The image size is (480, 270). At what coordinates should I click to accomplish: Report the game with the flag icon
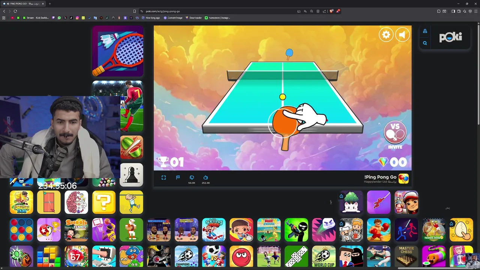tap(178, 177)
